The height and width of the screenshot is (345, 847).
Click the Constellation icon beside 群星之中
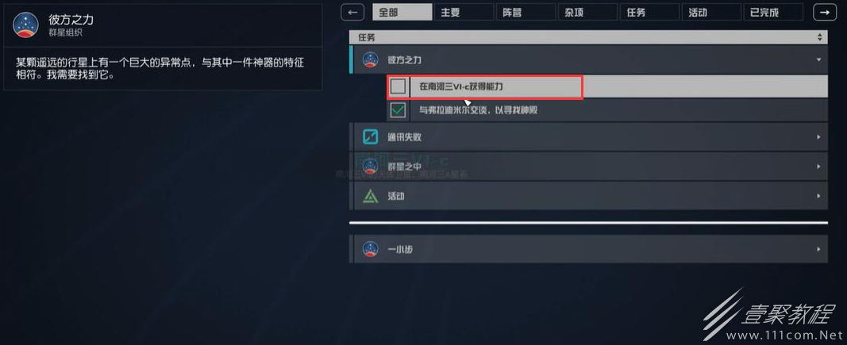[370, 167]
